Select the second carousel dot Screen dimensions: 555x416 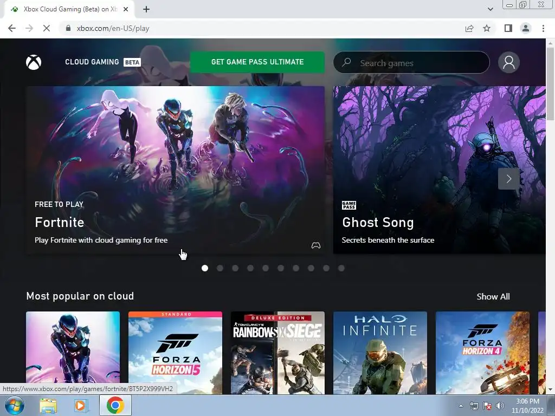pyautogui.click(x=220, y=268)
